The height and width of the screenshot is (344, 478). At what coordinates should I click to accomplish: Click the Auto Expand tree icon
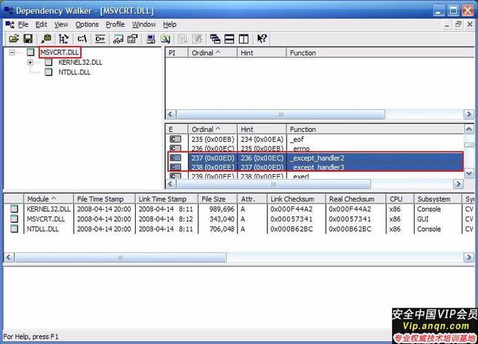point(63,39)
